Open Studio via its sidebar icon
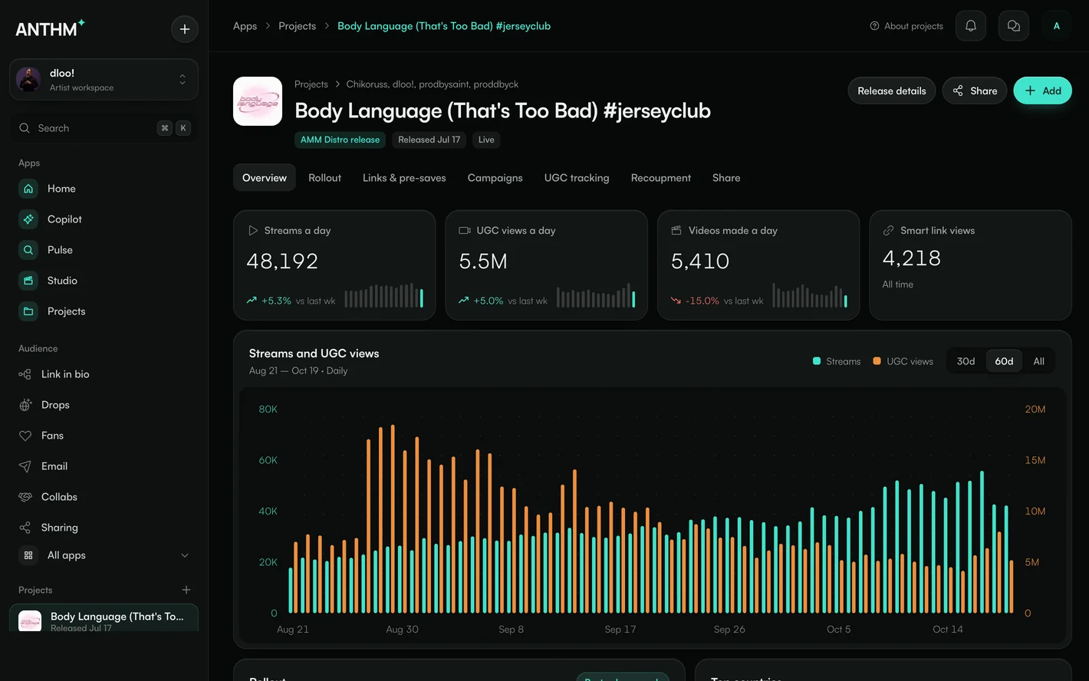The image size is (1089, 681). [28, 281]
